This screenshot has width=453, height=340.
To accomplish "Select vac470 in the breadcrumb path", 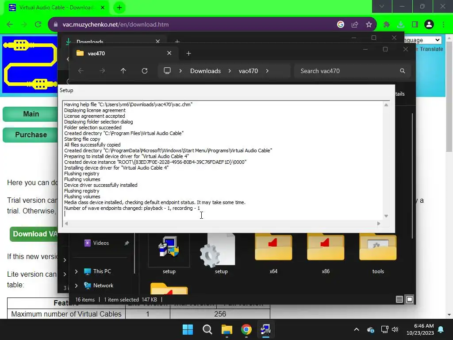I will tap(248, 71).
